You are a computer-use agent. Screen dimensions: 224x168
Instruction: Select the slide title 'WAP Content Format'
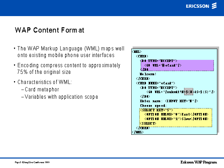(x=49, y=30)
